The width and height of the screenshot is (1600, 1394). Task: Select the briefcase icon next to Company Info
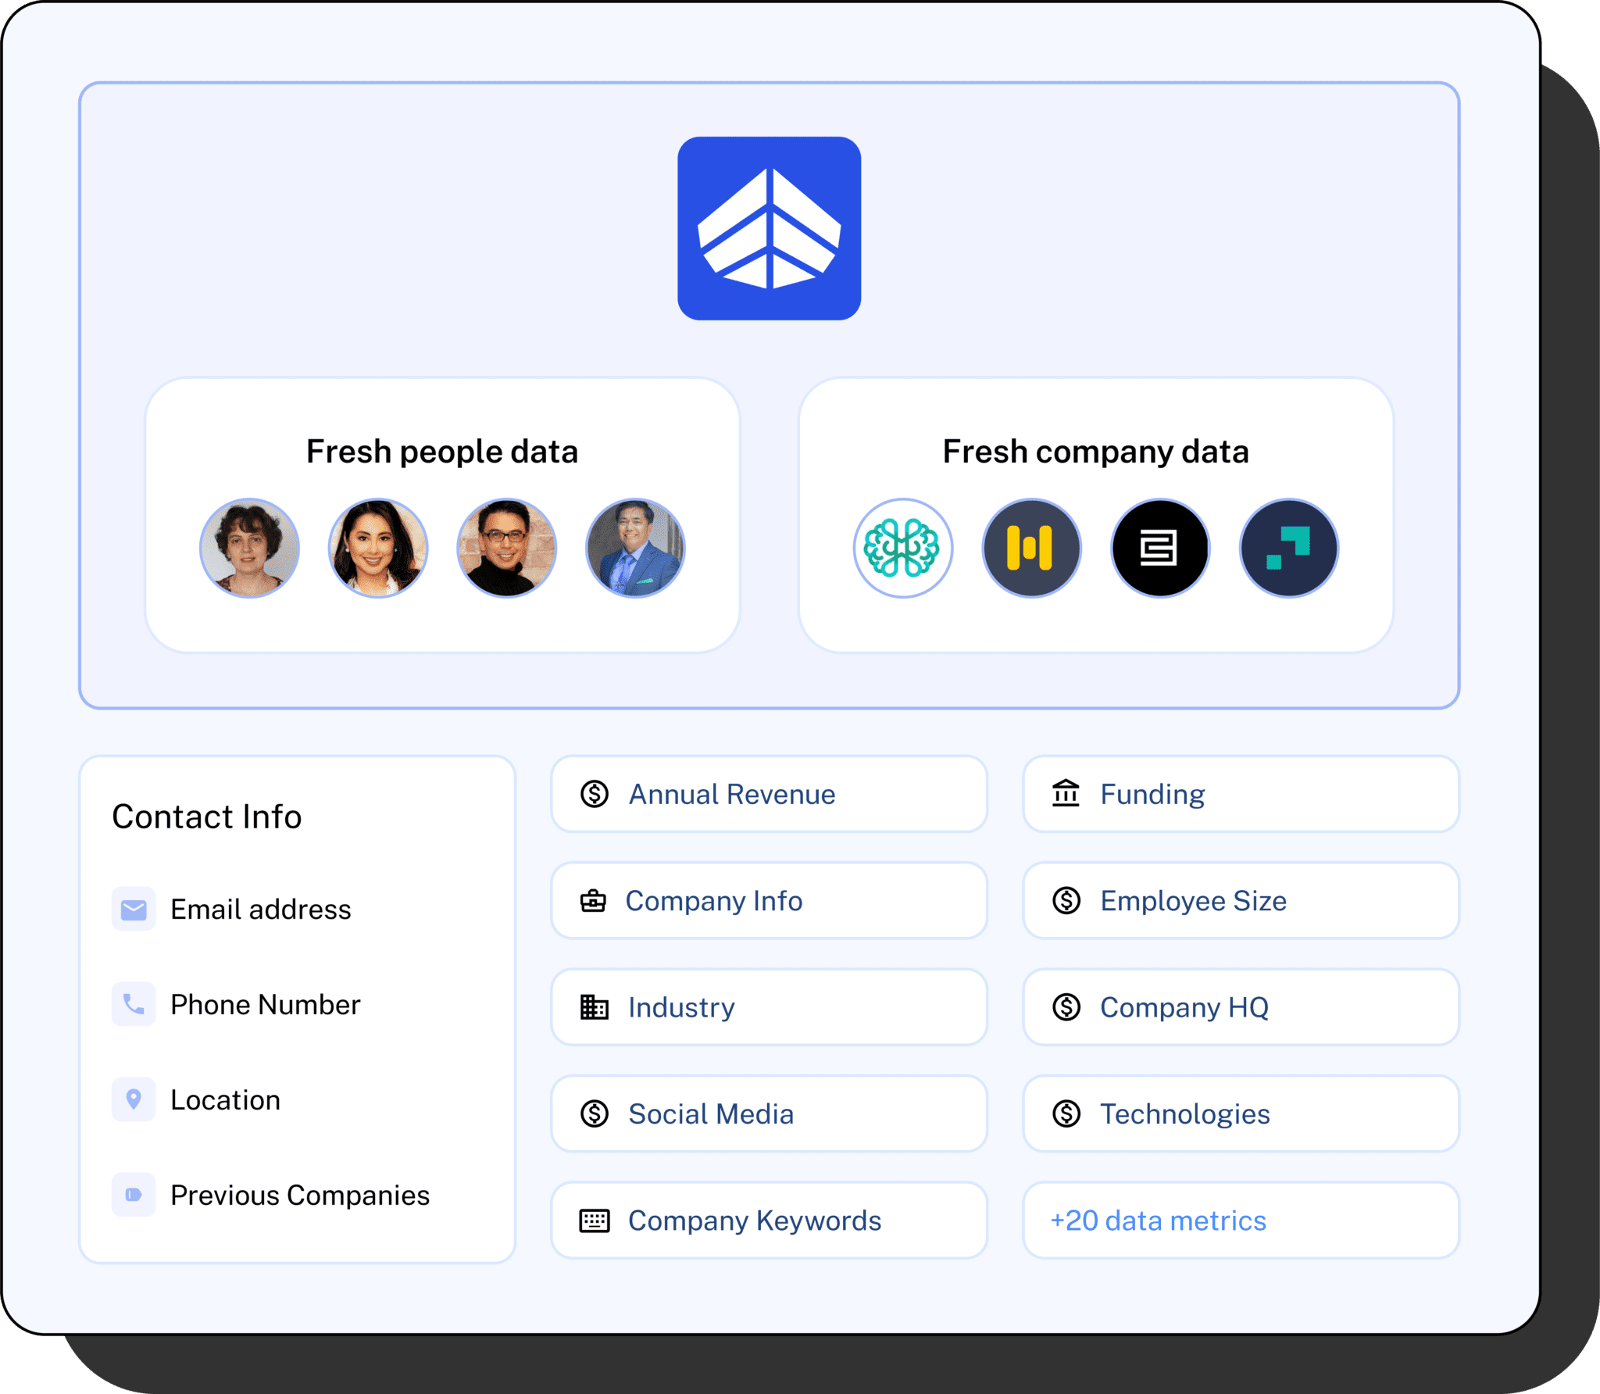coord(595,900)
